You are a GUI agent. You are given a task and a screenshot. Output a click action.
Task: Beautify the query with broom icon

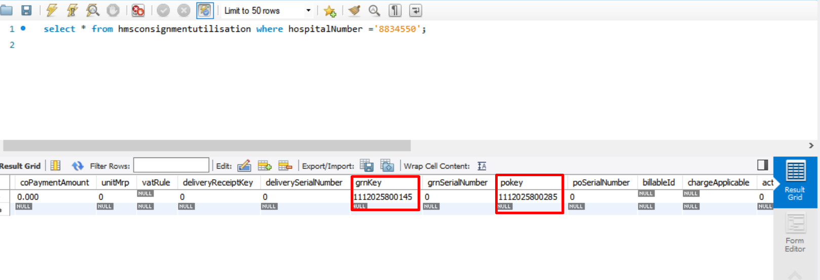(354, 10)
